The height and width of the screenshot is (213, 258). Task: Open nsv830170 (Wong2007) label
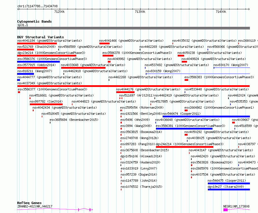click(231, 65)
